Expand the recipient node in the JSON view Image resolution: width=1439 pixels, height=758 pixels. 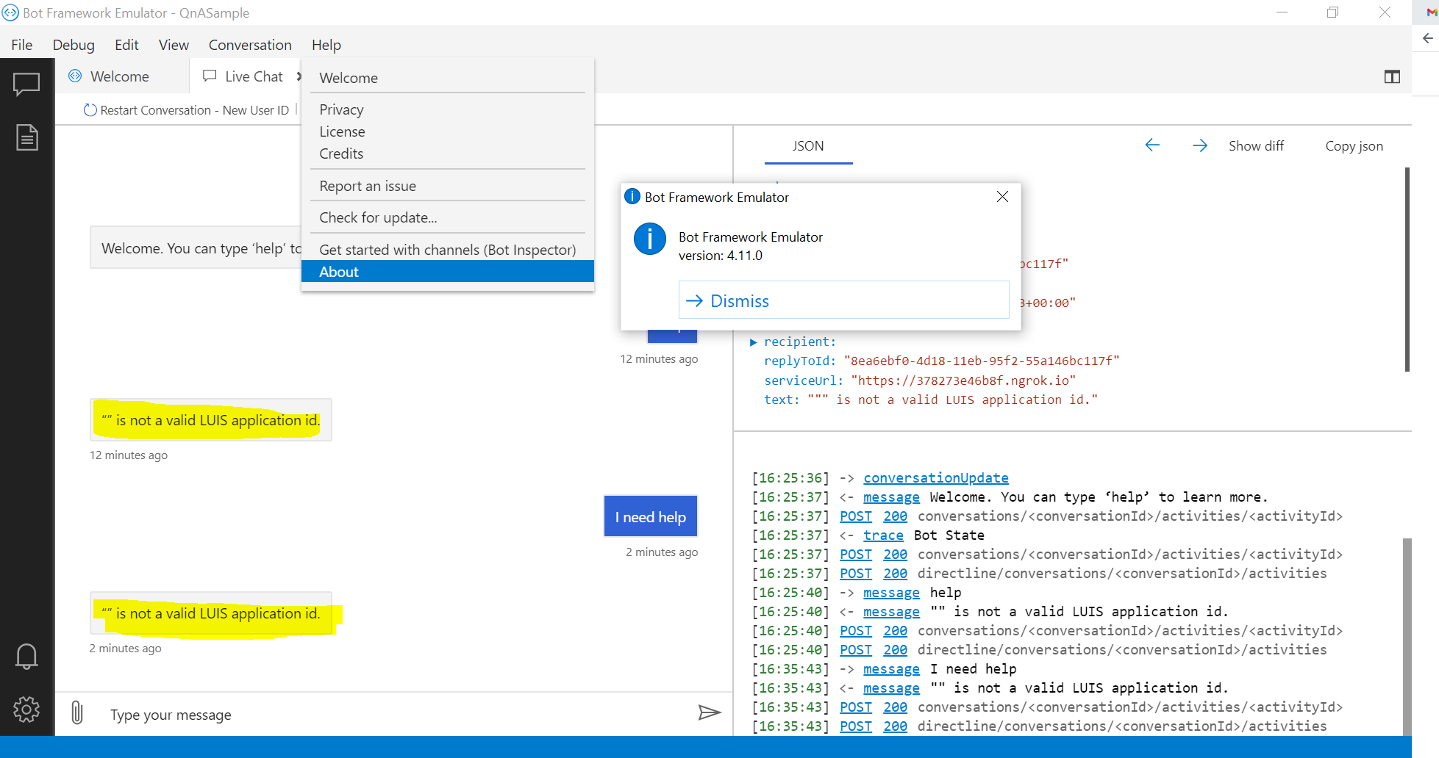(x=753, y=342)
